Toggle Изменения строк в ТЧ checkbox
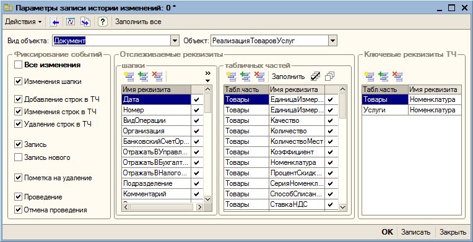 (x=19, y=112)
